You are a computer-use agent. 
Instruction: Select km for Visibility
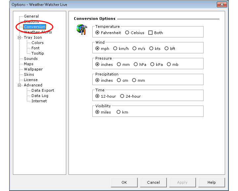click(x=119, y=112)
